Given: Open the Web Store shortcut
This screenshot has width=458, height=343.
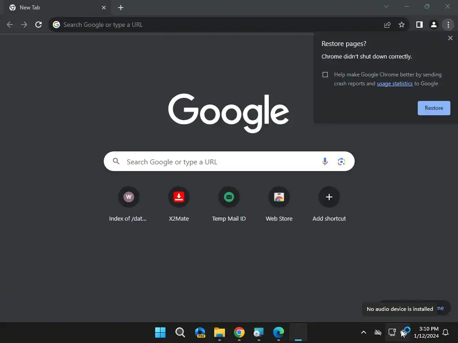Looking at the screenshot, I should [x=279, y=205].
